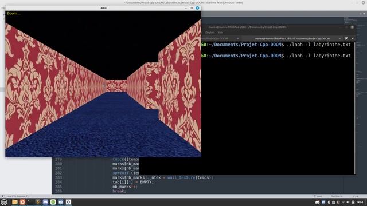367x206 pixels.
Task: Click the green app icon in taskbar
Action: pos(53,202)
